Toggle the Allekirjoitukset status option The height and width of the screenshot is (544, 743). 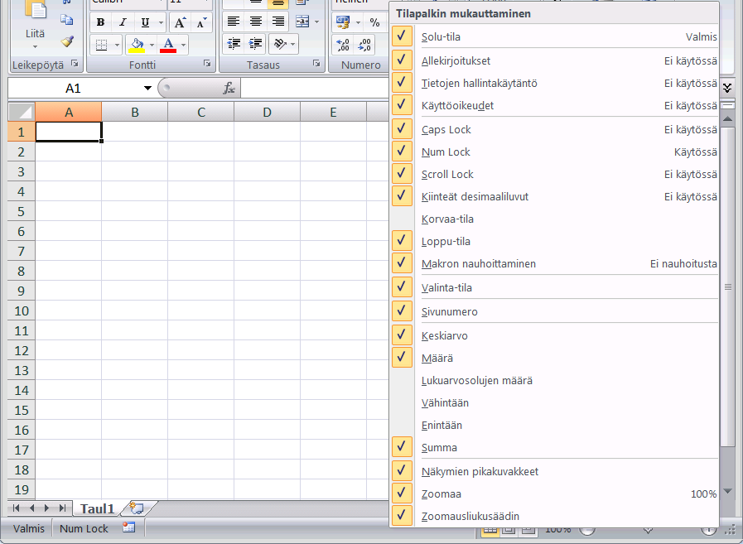pos(554,60)
